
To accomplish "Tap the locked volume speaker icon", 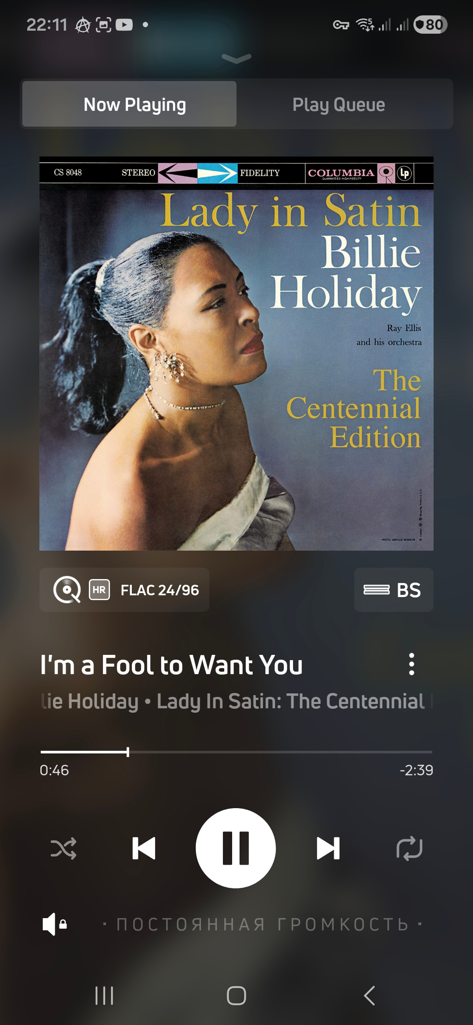I will click(x=54, y=924).
